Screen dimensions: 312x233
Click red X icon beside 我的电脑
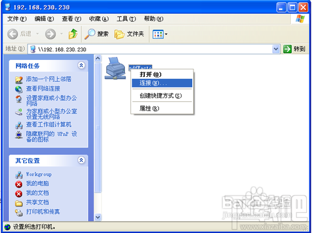pyautogui.click(x=19, y=184)
